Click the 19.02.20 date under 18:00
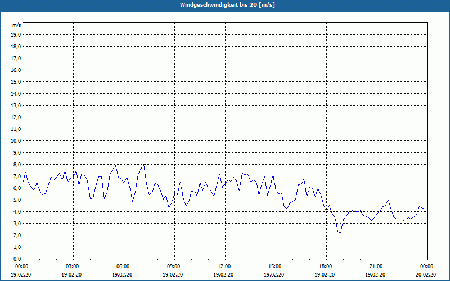The width and height of the screenshot is (450, 281). point(325,275)
